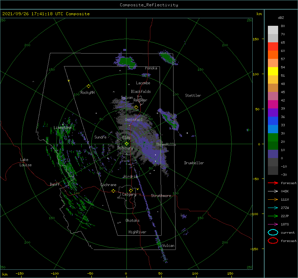Click the Lake Louise label

[x=25, y=162]
